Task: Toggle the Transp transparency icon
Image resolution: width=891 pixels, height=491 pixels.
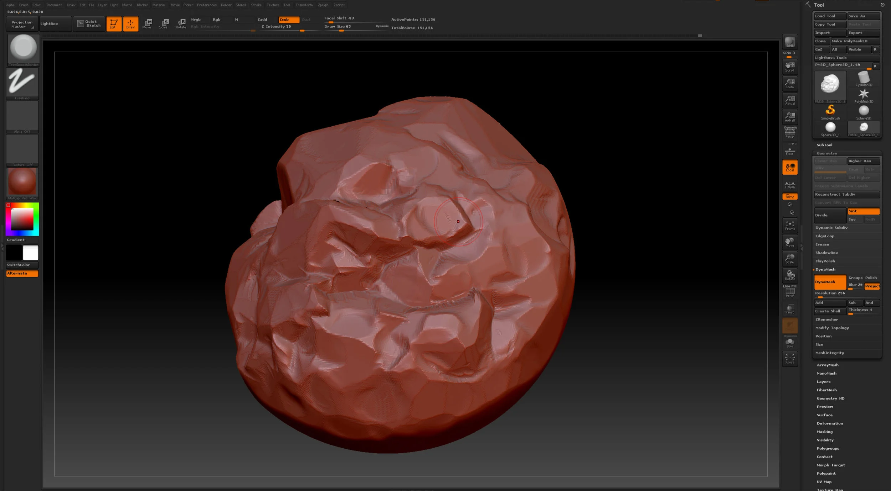Action: point(790,309)
